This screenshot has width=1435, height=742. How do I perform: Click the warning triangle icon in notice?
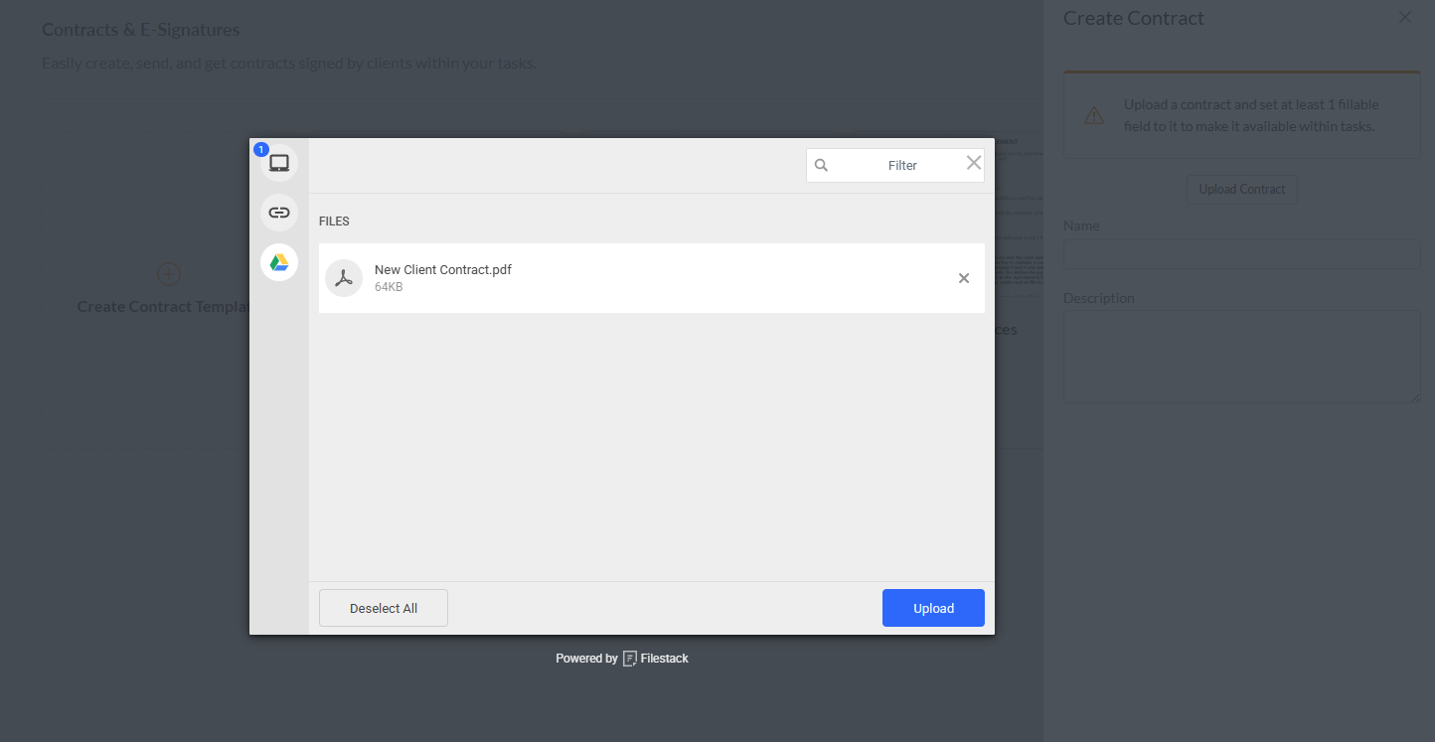[1094, 115]
